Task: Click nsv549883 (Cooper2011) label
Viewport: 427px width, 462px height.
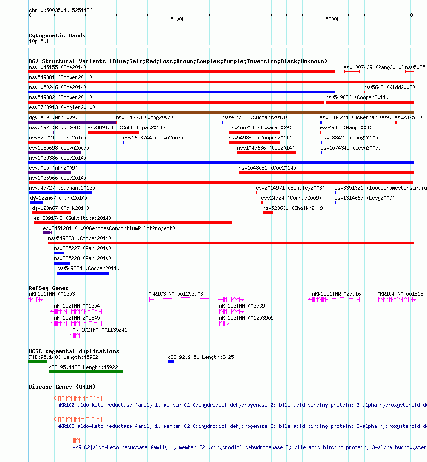Action: pyautogui.click(x=80, y=238)
